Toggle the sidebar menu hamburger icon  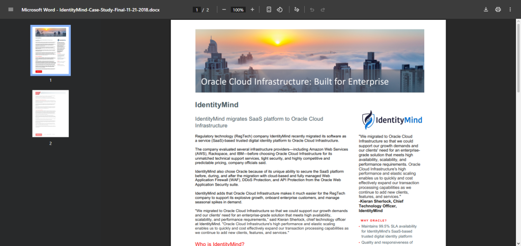click(11, 10)
